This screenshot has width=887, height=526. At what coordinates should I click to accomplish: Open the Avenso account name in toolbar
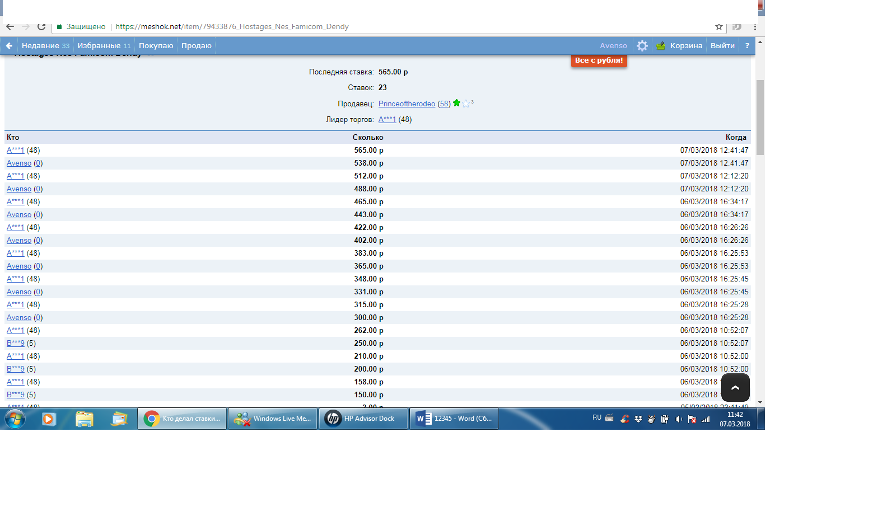coord(614,46)
